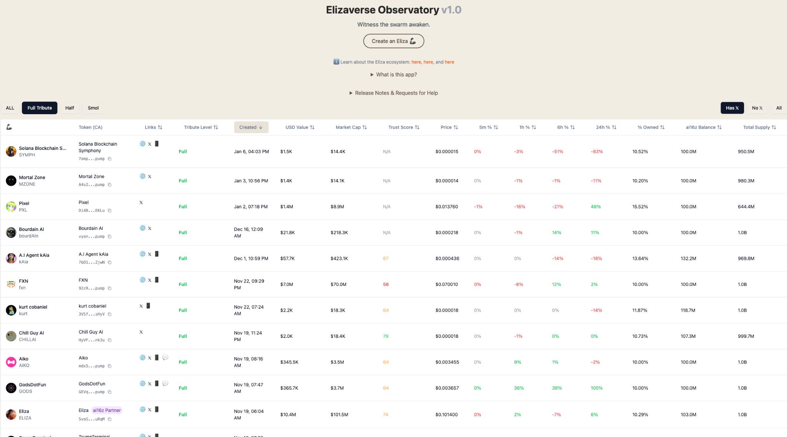Expand the What is this app disclosure
The image size is (787, 437).
coord(393,74)
